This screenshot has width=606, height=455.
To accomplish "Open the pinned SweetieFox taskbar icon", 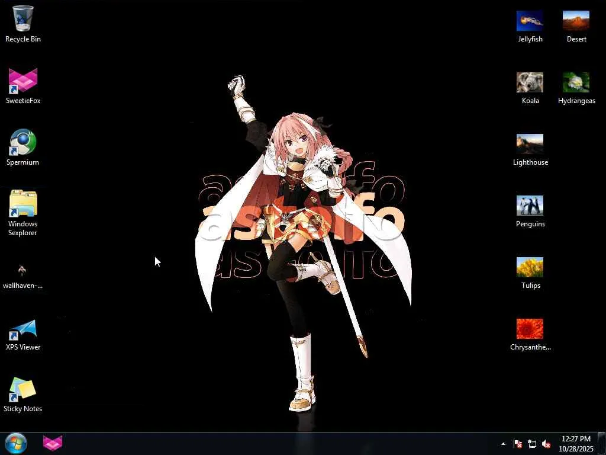I will tap(53, 443).
